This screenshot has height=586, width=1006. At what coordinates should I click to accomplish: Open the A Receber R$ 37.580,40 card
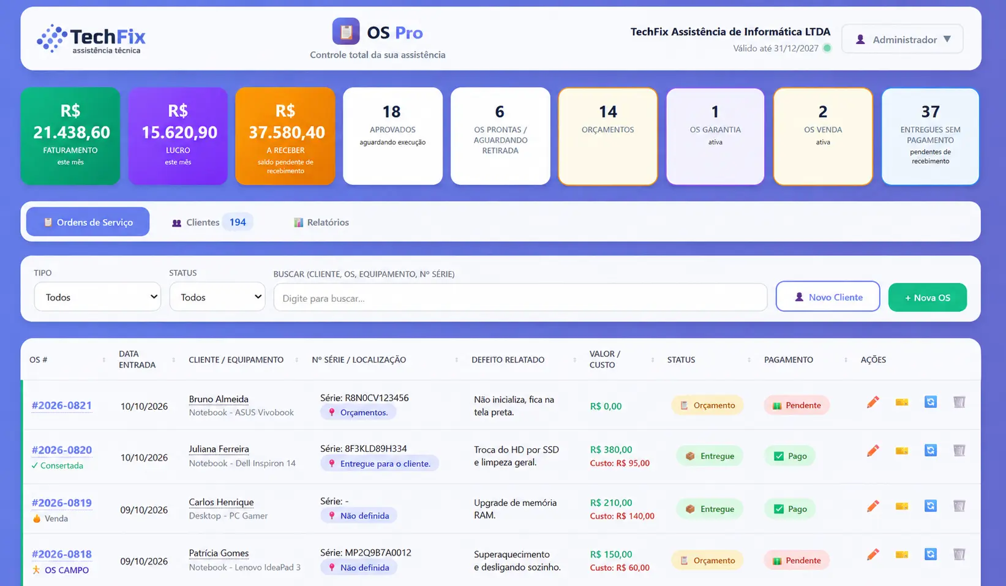(285, 136)
